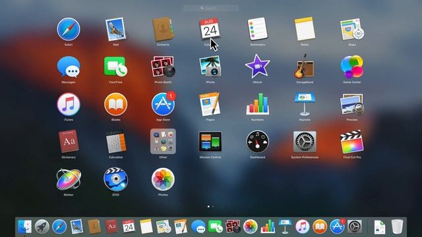Open iPhoto from Launchpad

(x=210, y=66)
